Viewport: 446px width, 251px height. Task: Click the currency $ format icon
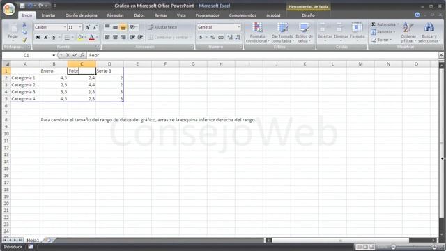(x=201, y=37)
